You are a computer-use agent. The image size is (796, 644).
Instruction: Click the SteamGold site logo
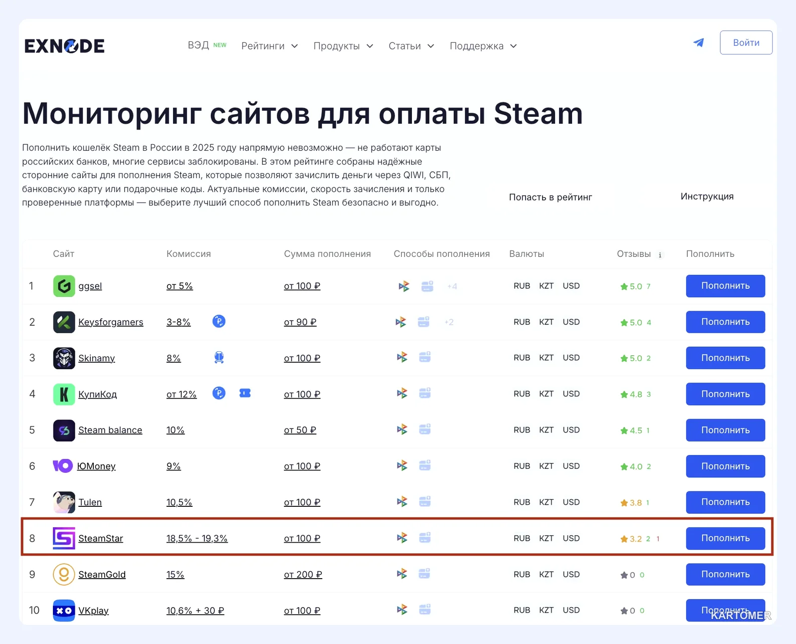[x=64, y=574]
